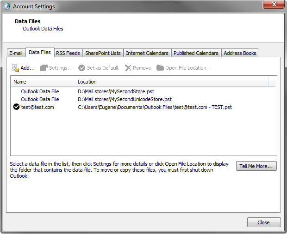Switch to the E-mail tab

(16, 53)
